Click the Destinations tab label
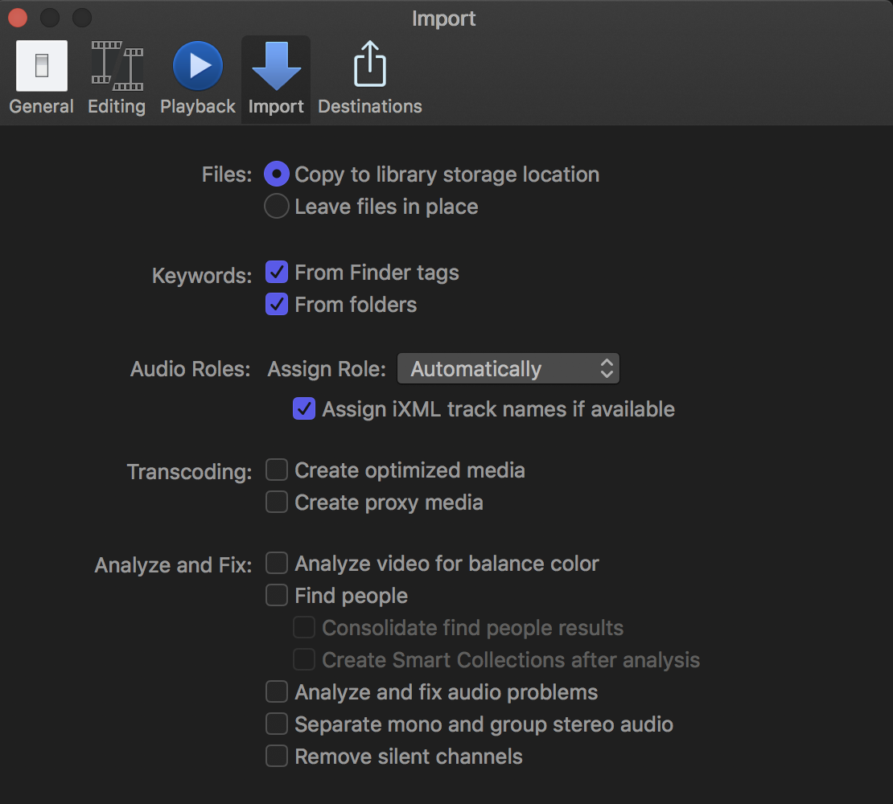The width and height of the screenshot is (893, 804). click(370, 106)
